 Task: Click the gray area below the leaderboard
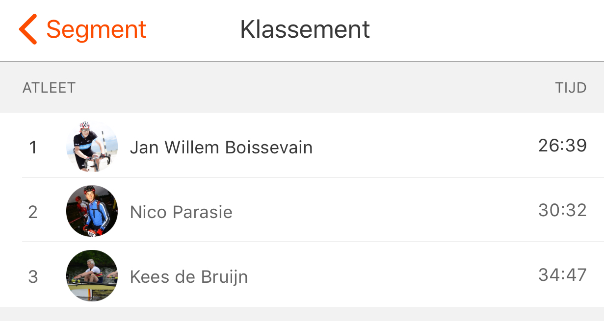tap(302, 314)
